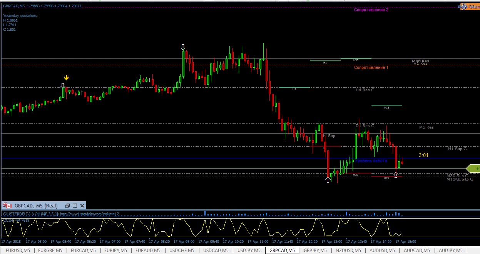
Task: Click the white down arrow at chart peak
Action: click(x=183, y=47)
